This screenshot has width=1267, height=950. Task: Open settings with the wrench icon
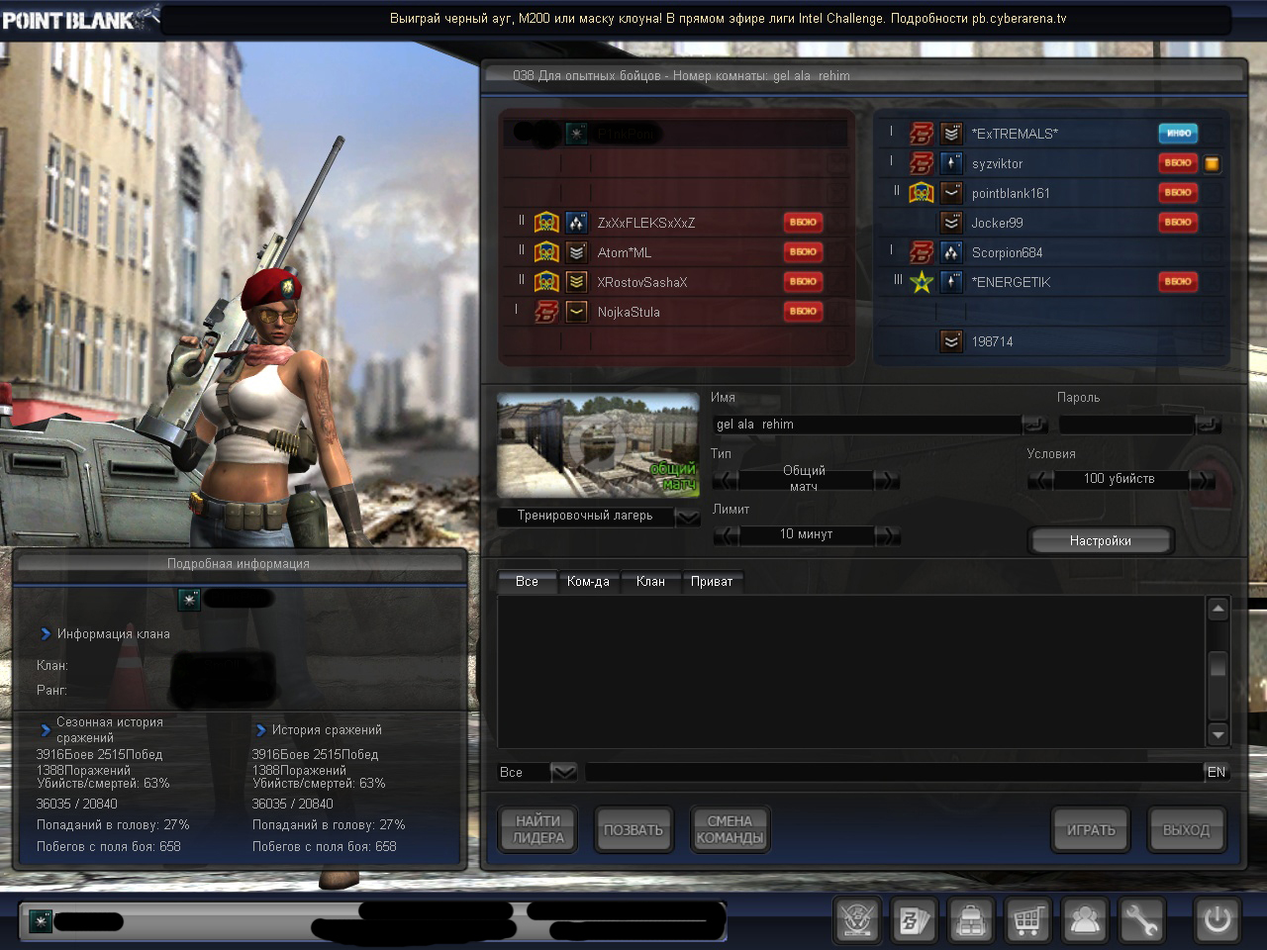tap(1141, 920)
